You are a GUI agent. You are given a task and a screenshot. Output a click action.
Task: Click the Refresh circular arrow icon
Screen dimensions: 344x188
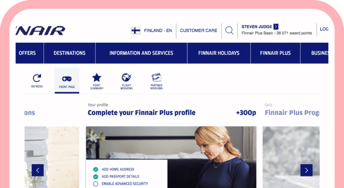(x=37, y=78)
